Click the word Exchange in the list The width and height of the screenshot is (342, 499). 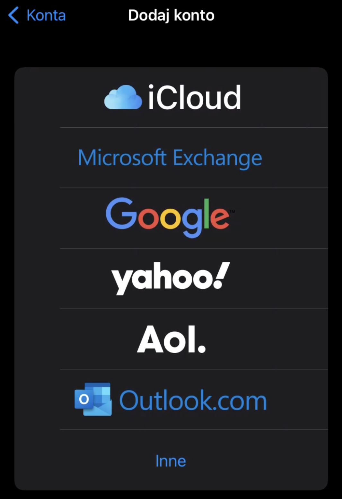pos(217,158)
